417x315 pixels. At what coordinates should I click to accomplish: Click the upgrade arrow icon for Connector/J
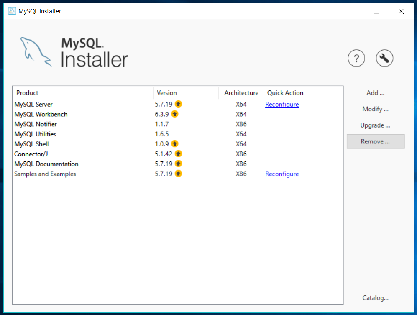(x=179, y=154)
